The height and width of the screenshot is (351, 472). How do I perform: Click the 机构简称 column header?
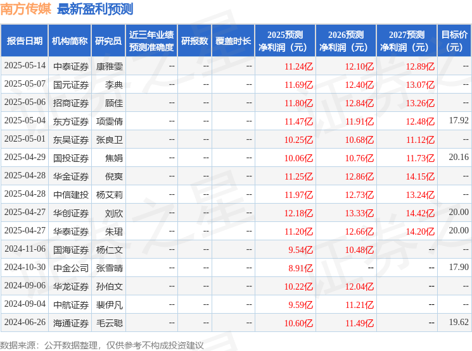pos(70,41)
